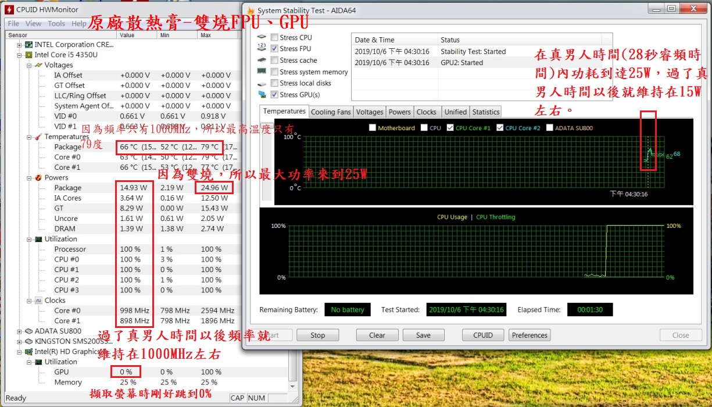Viewport: 712px width, 407px height.
Task: Expand the ADATA SU800 tree node
Action: [x=20, y=331]
